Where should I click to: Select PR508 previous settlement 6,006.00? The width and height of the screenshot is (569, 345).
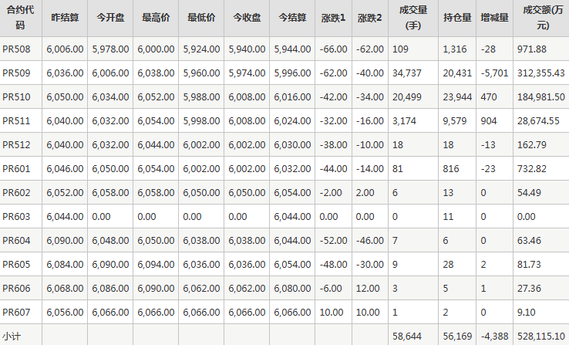pos(65,49)
